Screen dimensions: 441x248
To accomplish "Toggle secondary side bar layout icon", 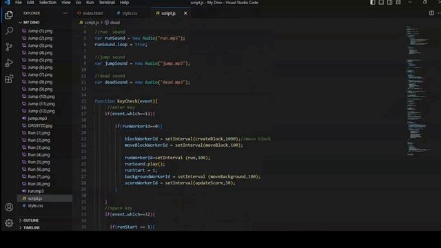I will [x=390, y=3].
